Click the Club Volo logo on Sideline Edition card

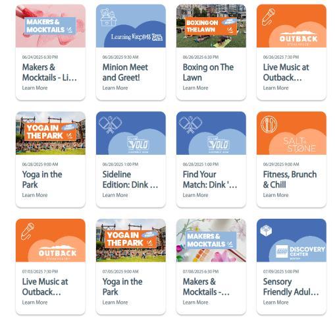[138, 144]
